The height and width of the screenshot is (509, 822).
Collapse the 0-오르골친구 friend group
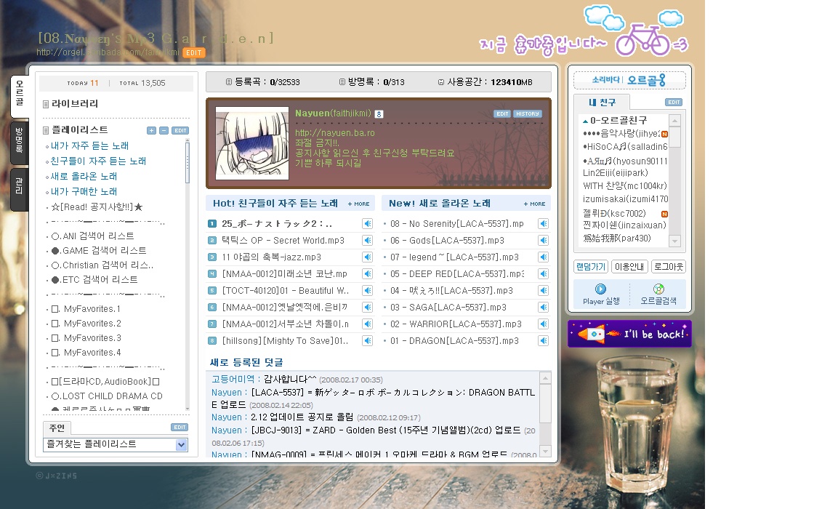(x=586, y=121)
